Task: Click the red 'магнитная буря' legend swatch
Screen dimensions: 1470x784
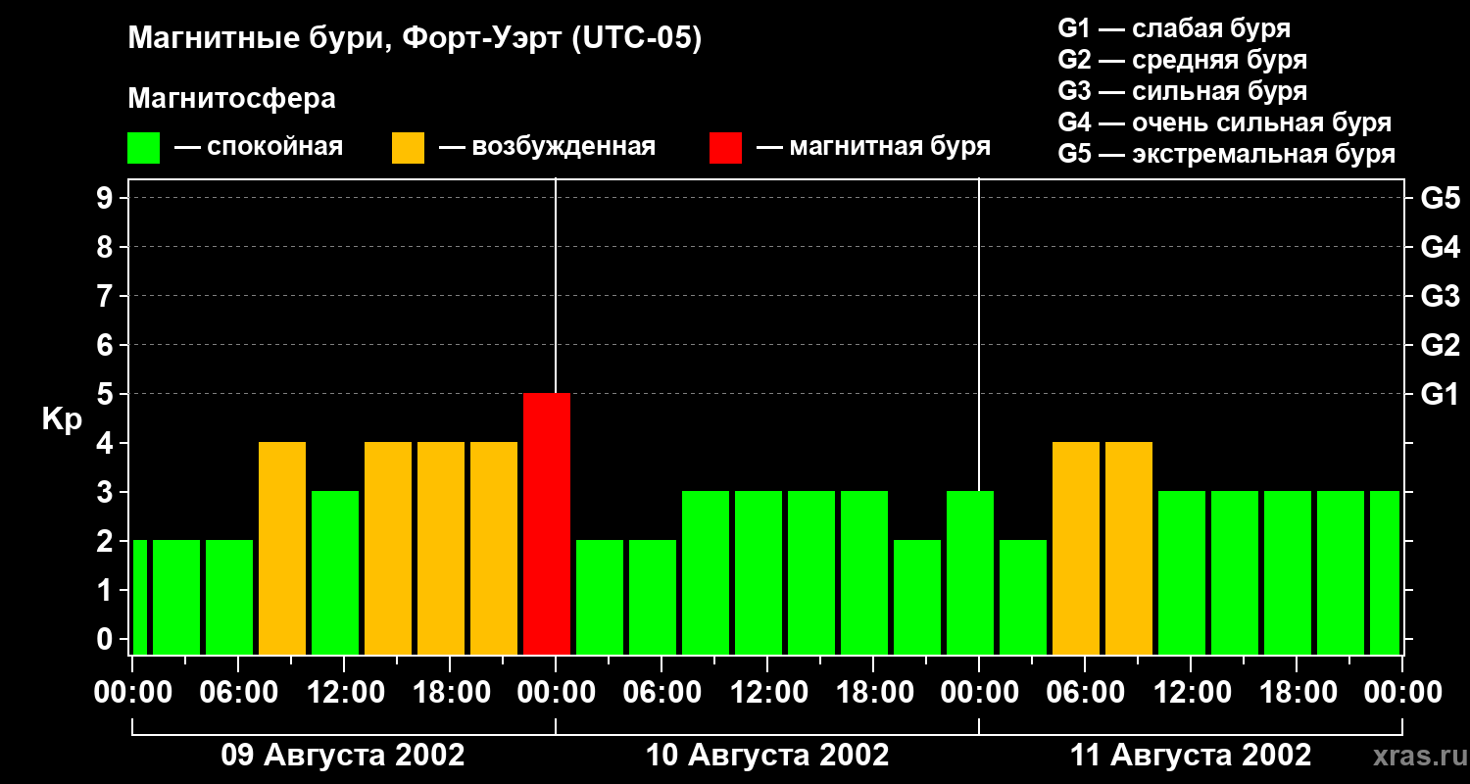Action: pos(725,148)
